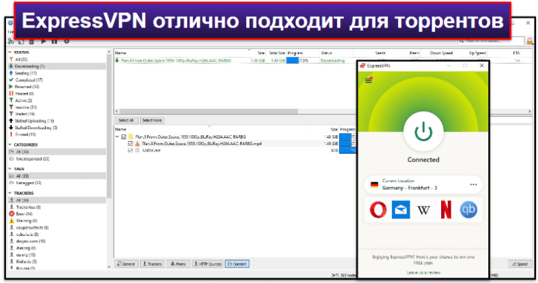
Task: Filter by Stalled Downloading (0) status
Action: [x=56, y=128]
